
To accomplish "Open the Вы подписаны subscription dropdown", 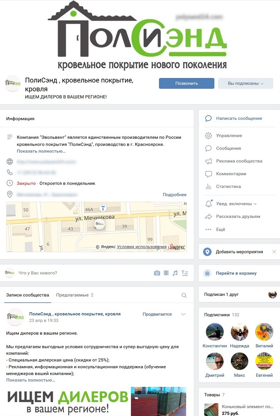I will point(246,83).
